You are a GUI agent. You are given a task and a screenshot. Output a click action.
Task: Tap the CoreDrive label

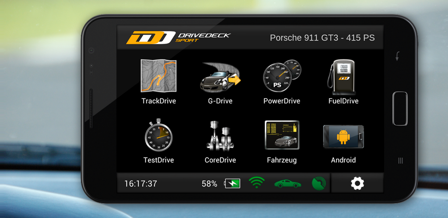[220, 160]
